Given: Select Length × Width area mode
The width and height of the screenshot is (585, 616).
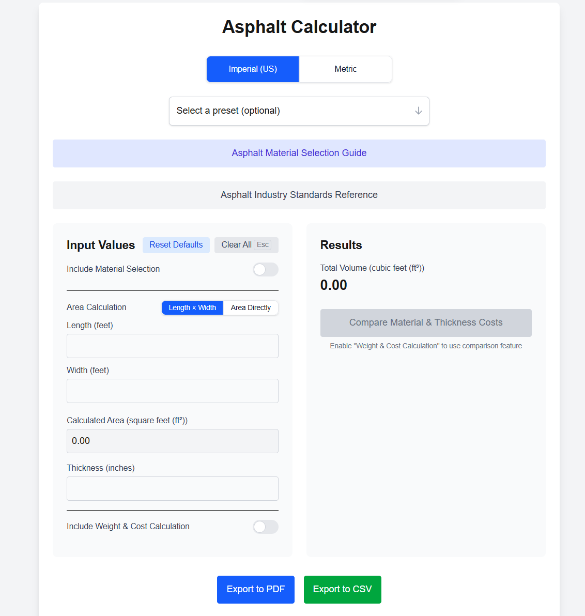Looking at the screenshot, I should [x=192, y=308].
